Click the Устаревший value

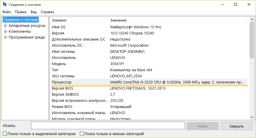pos(121,107)
